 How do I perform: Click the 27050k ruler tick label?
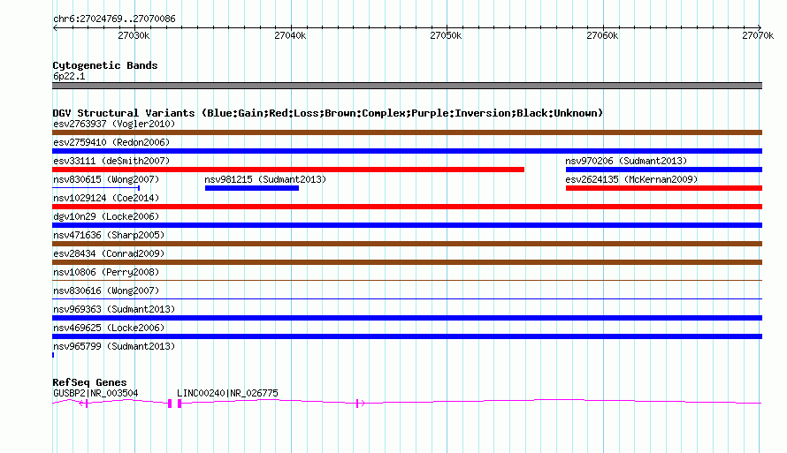coord(446,35)
